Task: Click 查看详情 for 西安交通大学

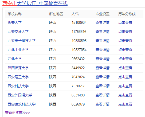Action: (x=103, y=32)
